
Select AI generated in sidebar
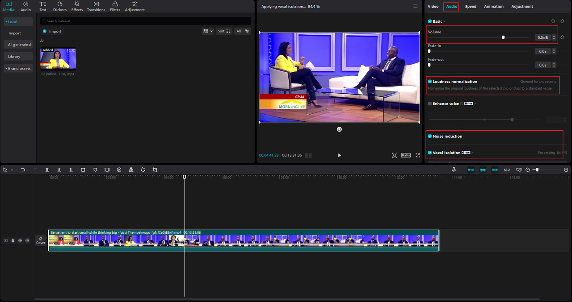[19, 45]
